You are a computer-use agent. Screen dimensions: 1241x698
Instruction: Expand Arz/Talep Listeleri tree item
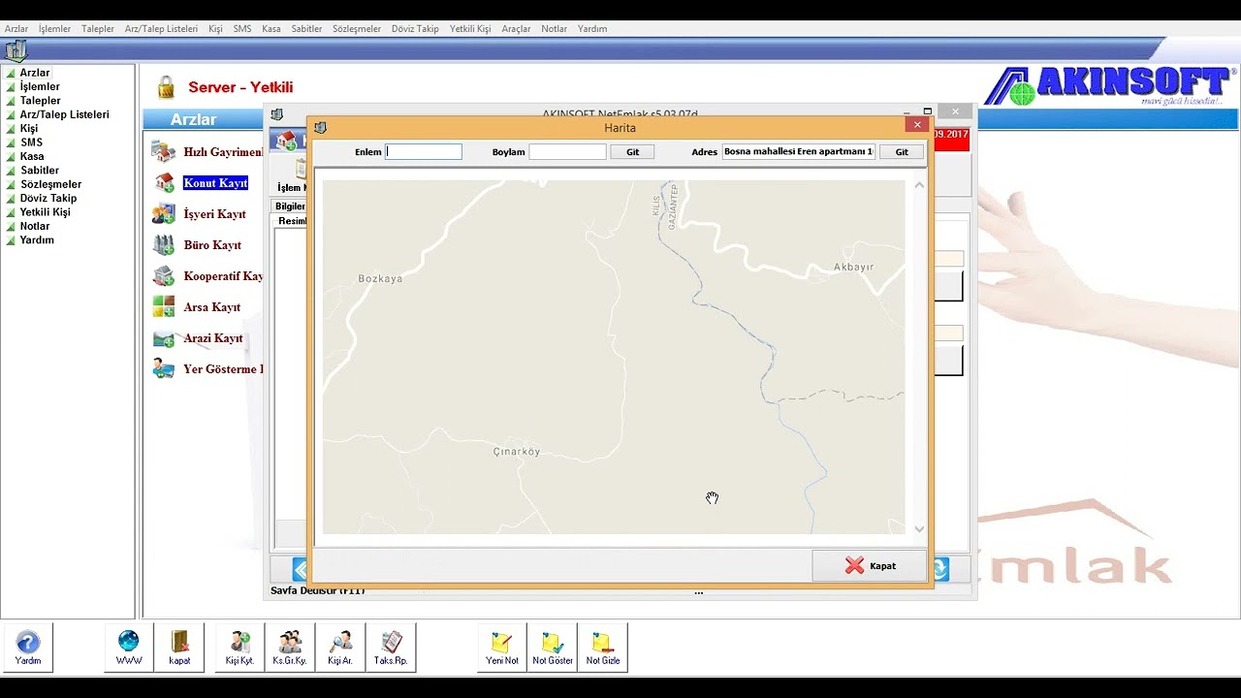(11, 114)
